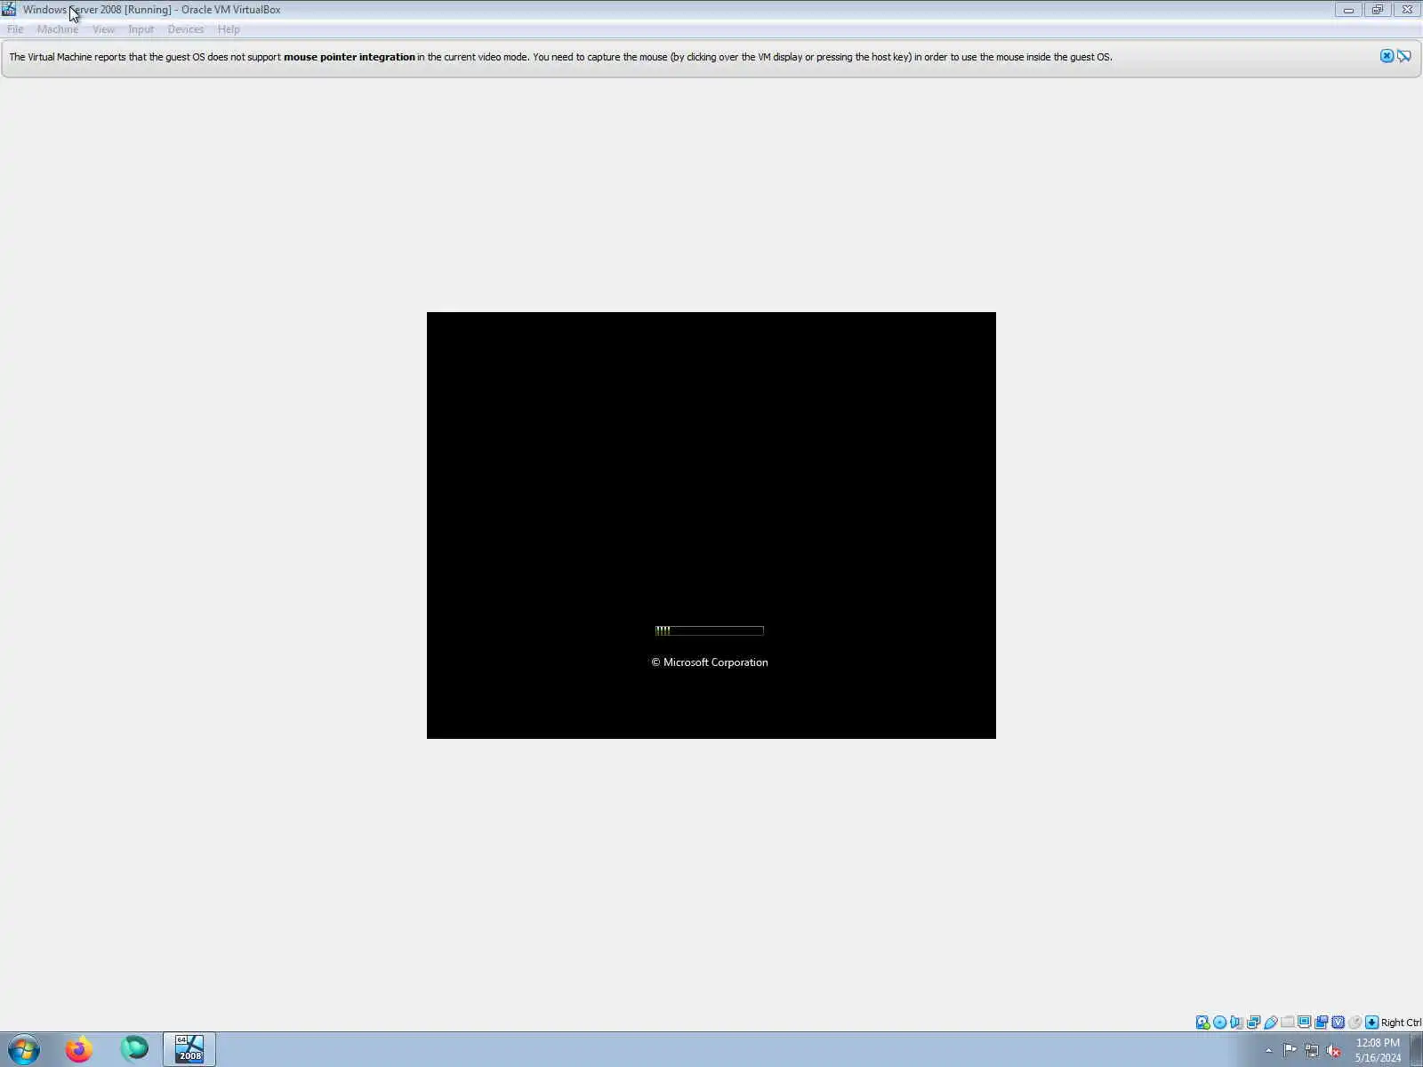Click the don't-show-again message icon in notification bar
The width and height of the screenshot is (1423, 1067).
tap(1403, 56)
